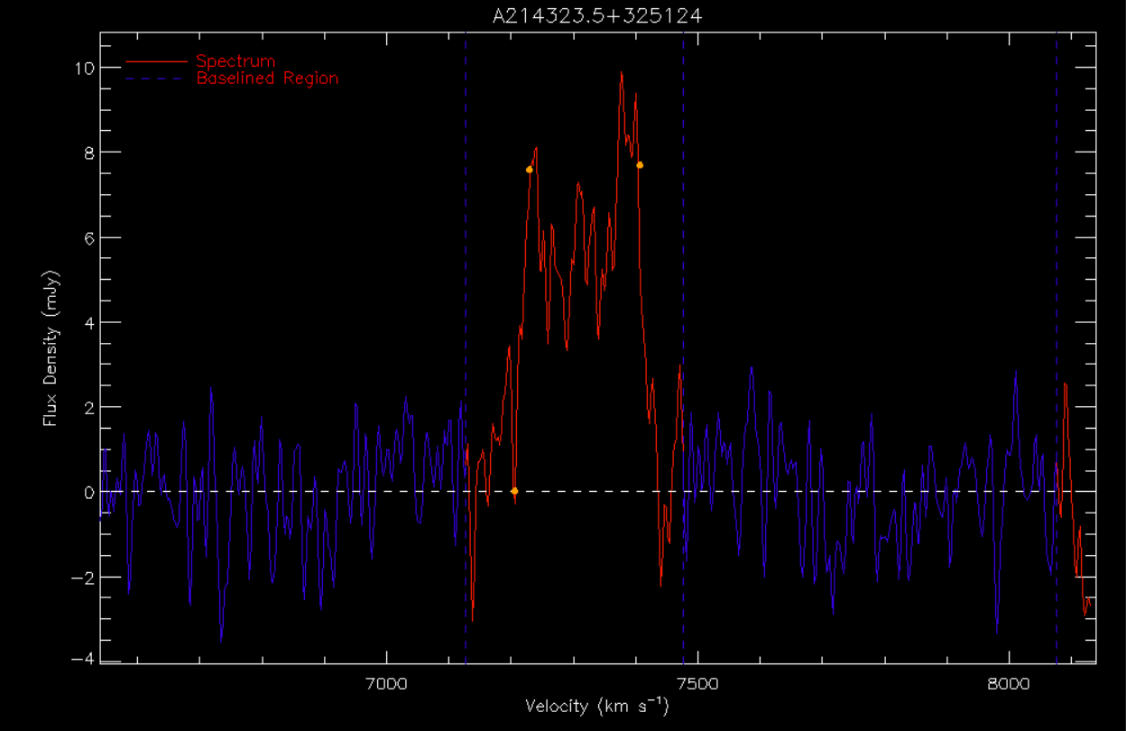Click the Velocity (km s⁻¹) axis label
Screen dimensions: 1126x731
pyautogui.click(x=597, y=706)
